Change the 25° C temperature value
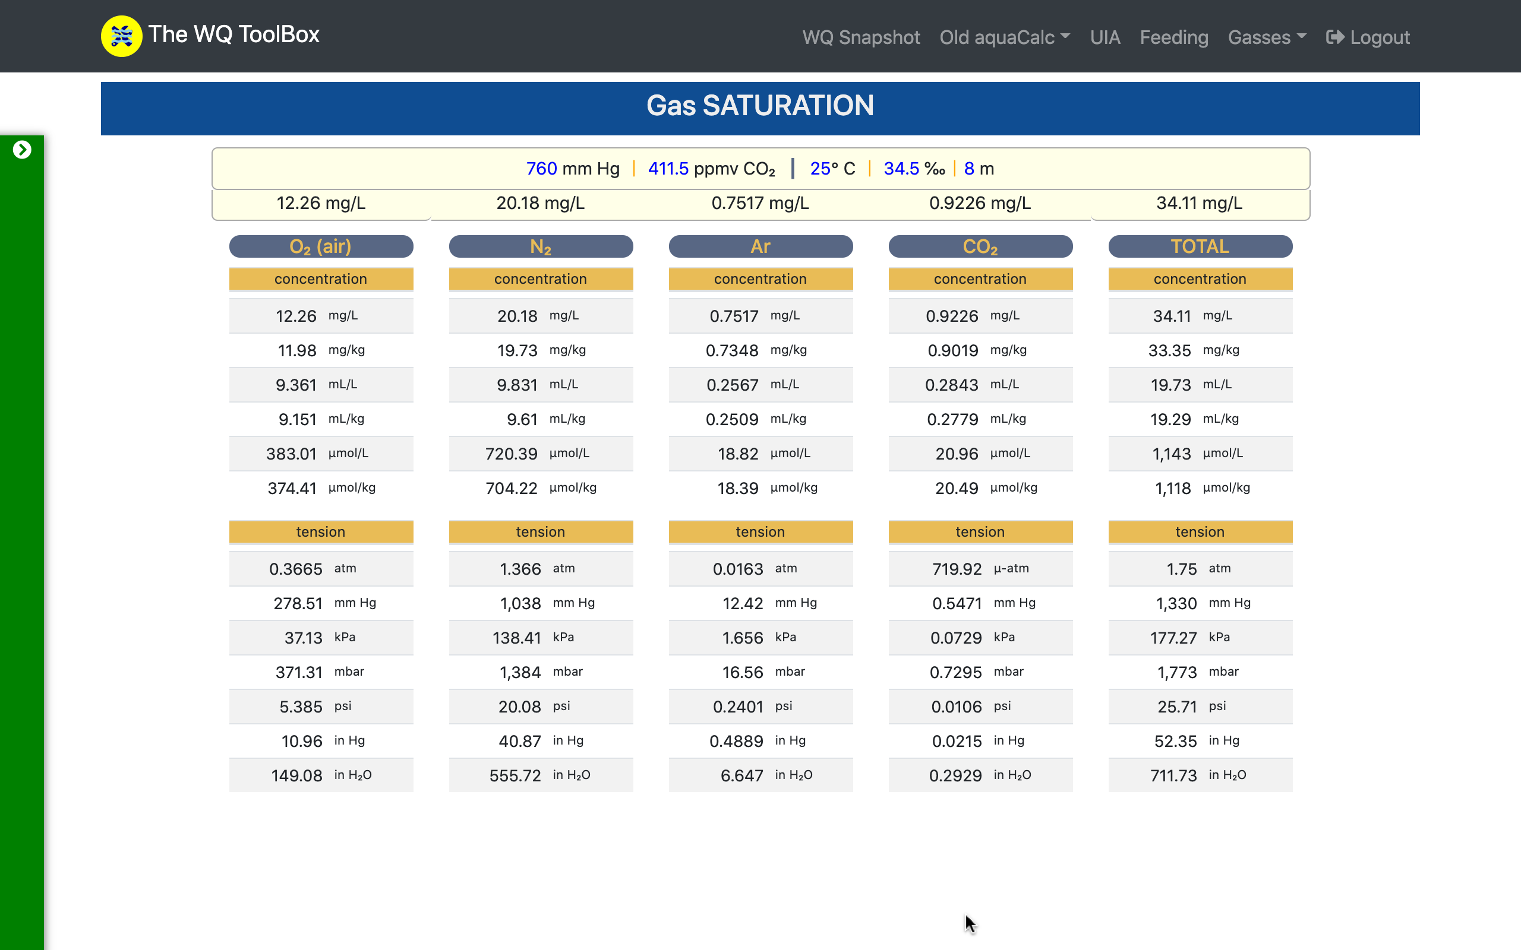Image resolution: width=1521 pixels, height=950 pixels. point(819,169)
